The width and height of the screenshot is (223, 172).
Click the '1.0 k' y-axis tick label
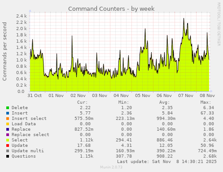[22, 60]
